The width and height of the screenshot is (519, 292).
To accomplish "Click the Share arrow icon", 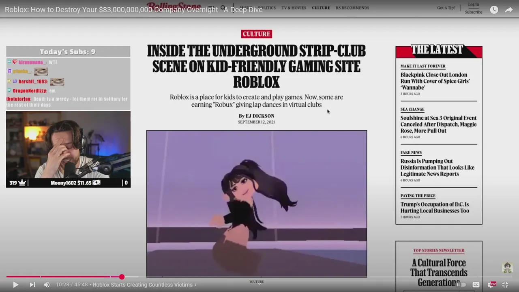I will 509,10.
